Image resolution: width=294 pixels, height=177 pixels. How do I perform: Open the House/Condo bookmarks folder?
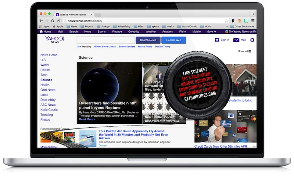(x=187, y=26)
